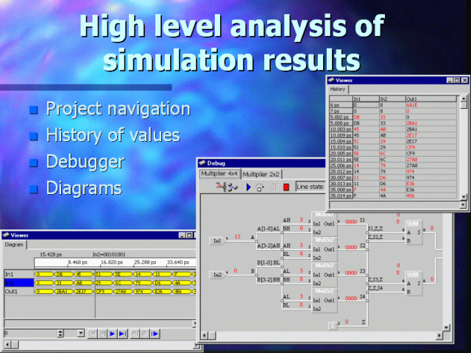Click the breakpoint icon in Debug toolbar
The image size is (471, 353).
click(221, 188)
